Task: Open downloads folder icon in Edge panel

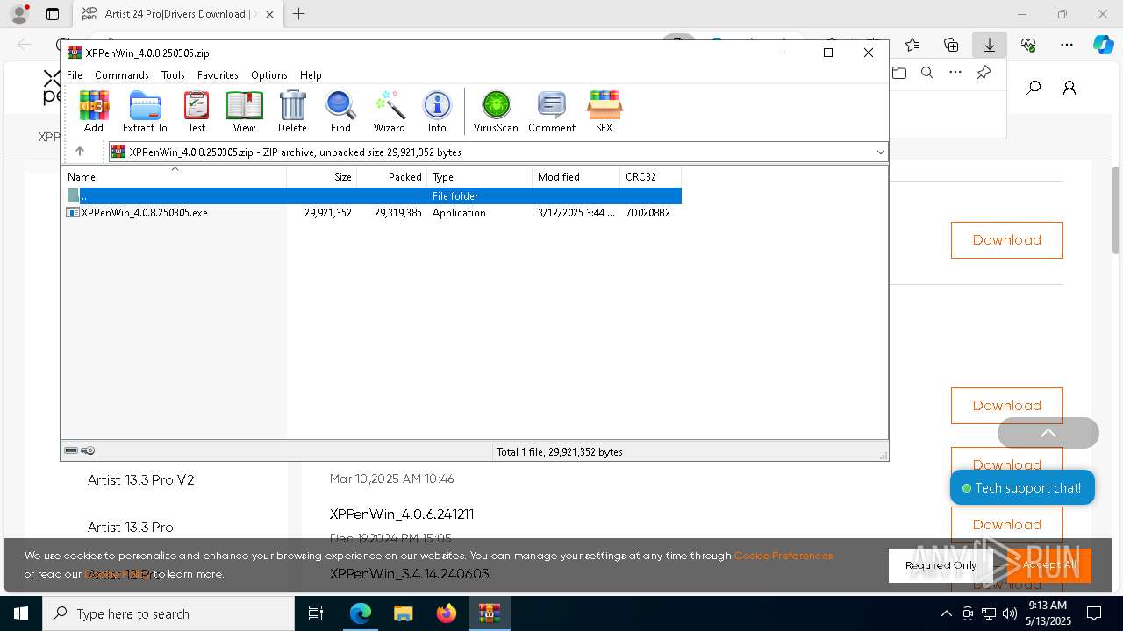Action: [899, 73]
